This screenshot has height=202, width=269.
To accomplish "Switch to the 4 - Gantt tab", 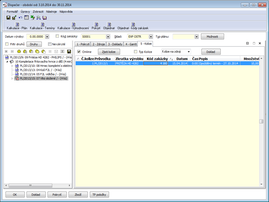I will (x=131, y=44).
